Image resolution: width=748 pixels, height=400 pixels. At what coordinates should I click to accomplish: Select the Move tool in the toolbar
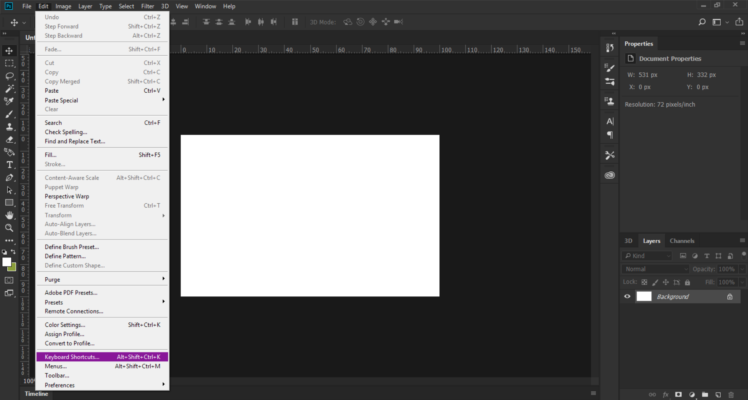click(x=9, y=51)
